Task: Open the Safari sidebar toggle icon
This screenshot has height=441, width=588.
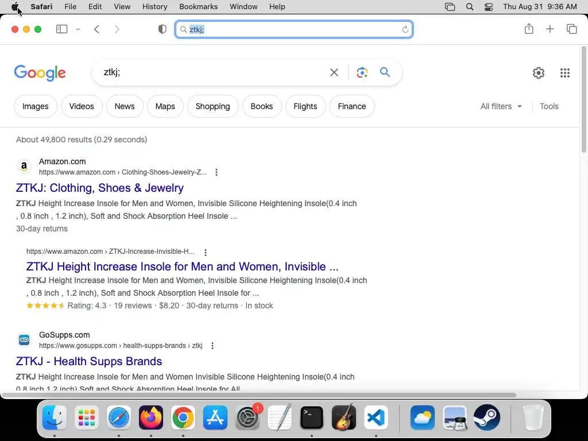Action: point(61,29)
